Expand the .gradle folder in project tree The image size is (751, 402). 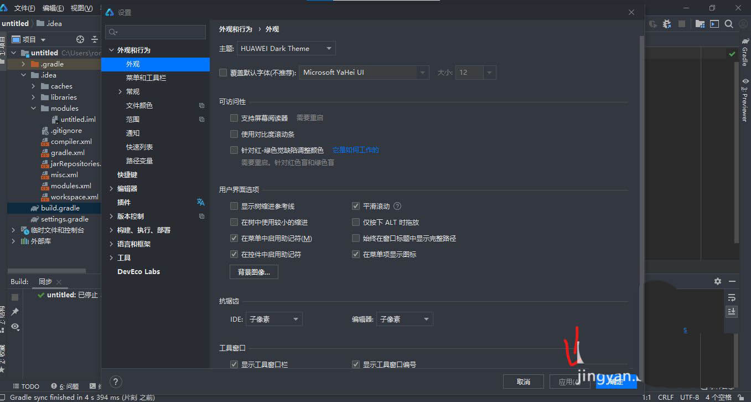[x=23, y=64]
